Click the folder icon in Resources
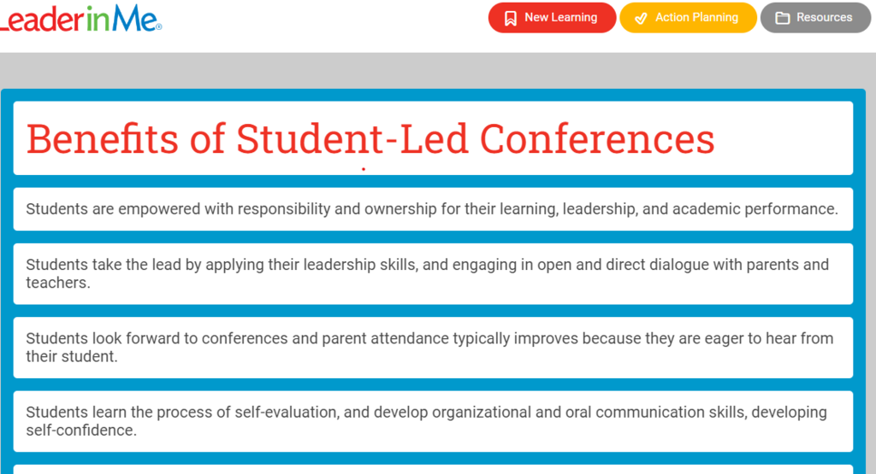 click(782, 19)
